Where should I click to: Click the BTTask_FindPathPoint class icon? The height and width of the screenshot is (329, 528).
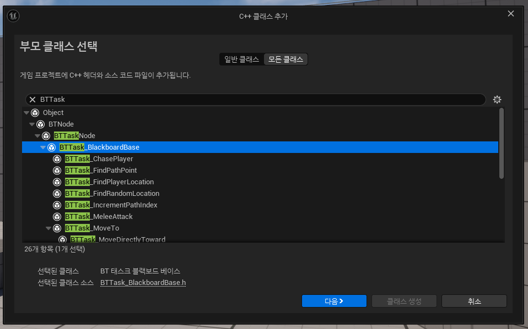[57, 171]
